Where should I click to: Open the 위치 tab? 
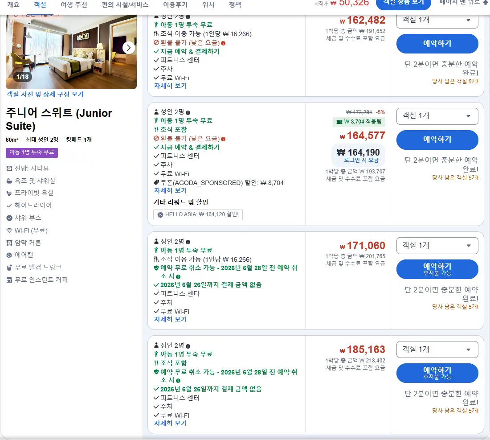click(x=208, y=5)
